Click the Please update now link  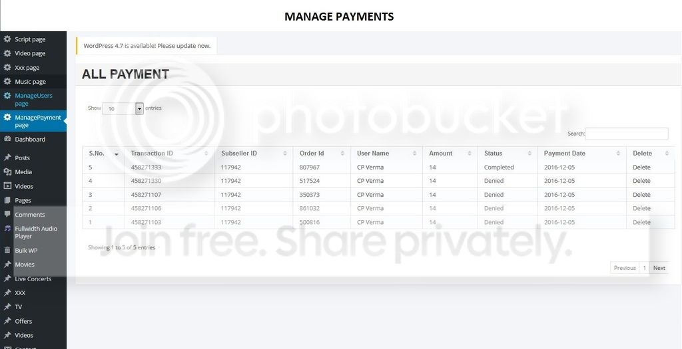184,46
